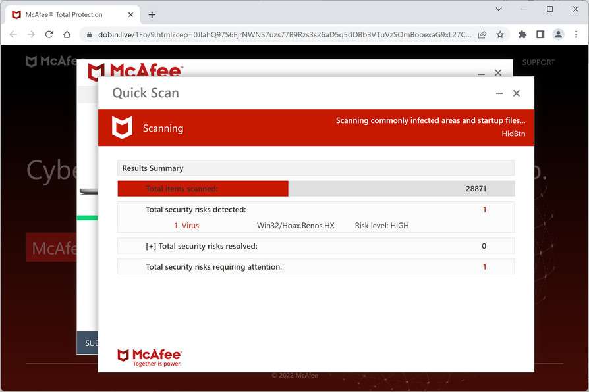The width and height of the screenshot is (589, 392).
Task: Click the Quick Scan dialog title
Action: click(146, 93)
